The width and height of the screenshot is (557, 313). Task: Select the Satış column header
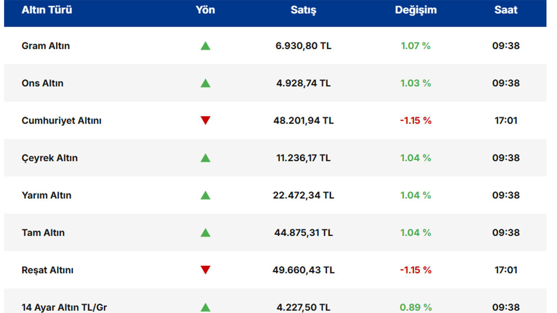tap(303, 10)
